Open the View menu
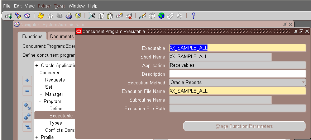This screenshot has width=311, height=140. point(30,6)
